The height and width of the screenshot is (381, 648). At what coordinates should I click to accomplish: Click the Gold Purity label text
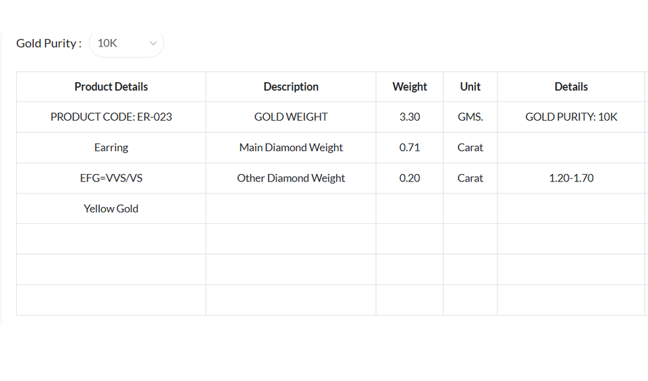[49, 43]
